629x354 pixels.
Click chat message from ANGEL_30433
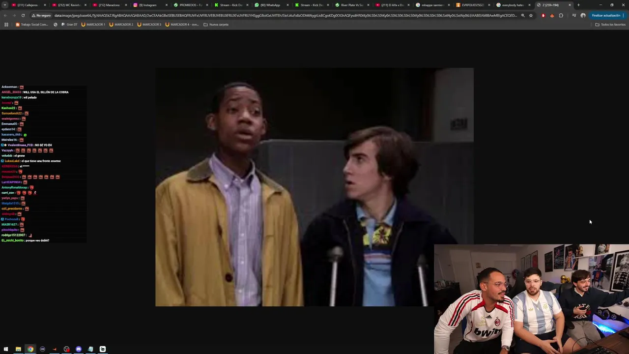pyautogui.click(x=35, y=92)
